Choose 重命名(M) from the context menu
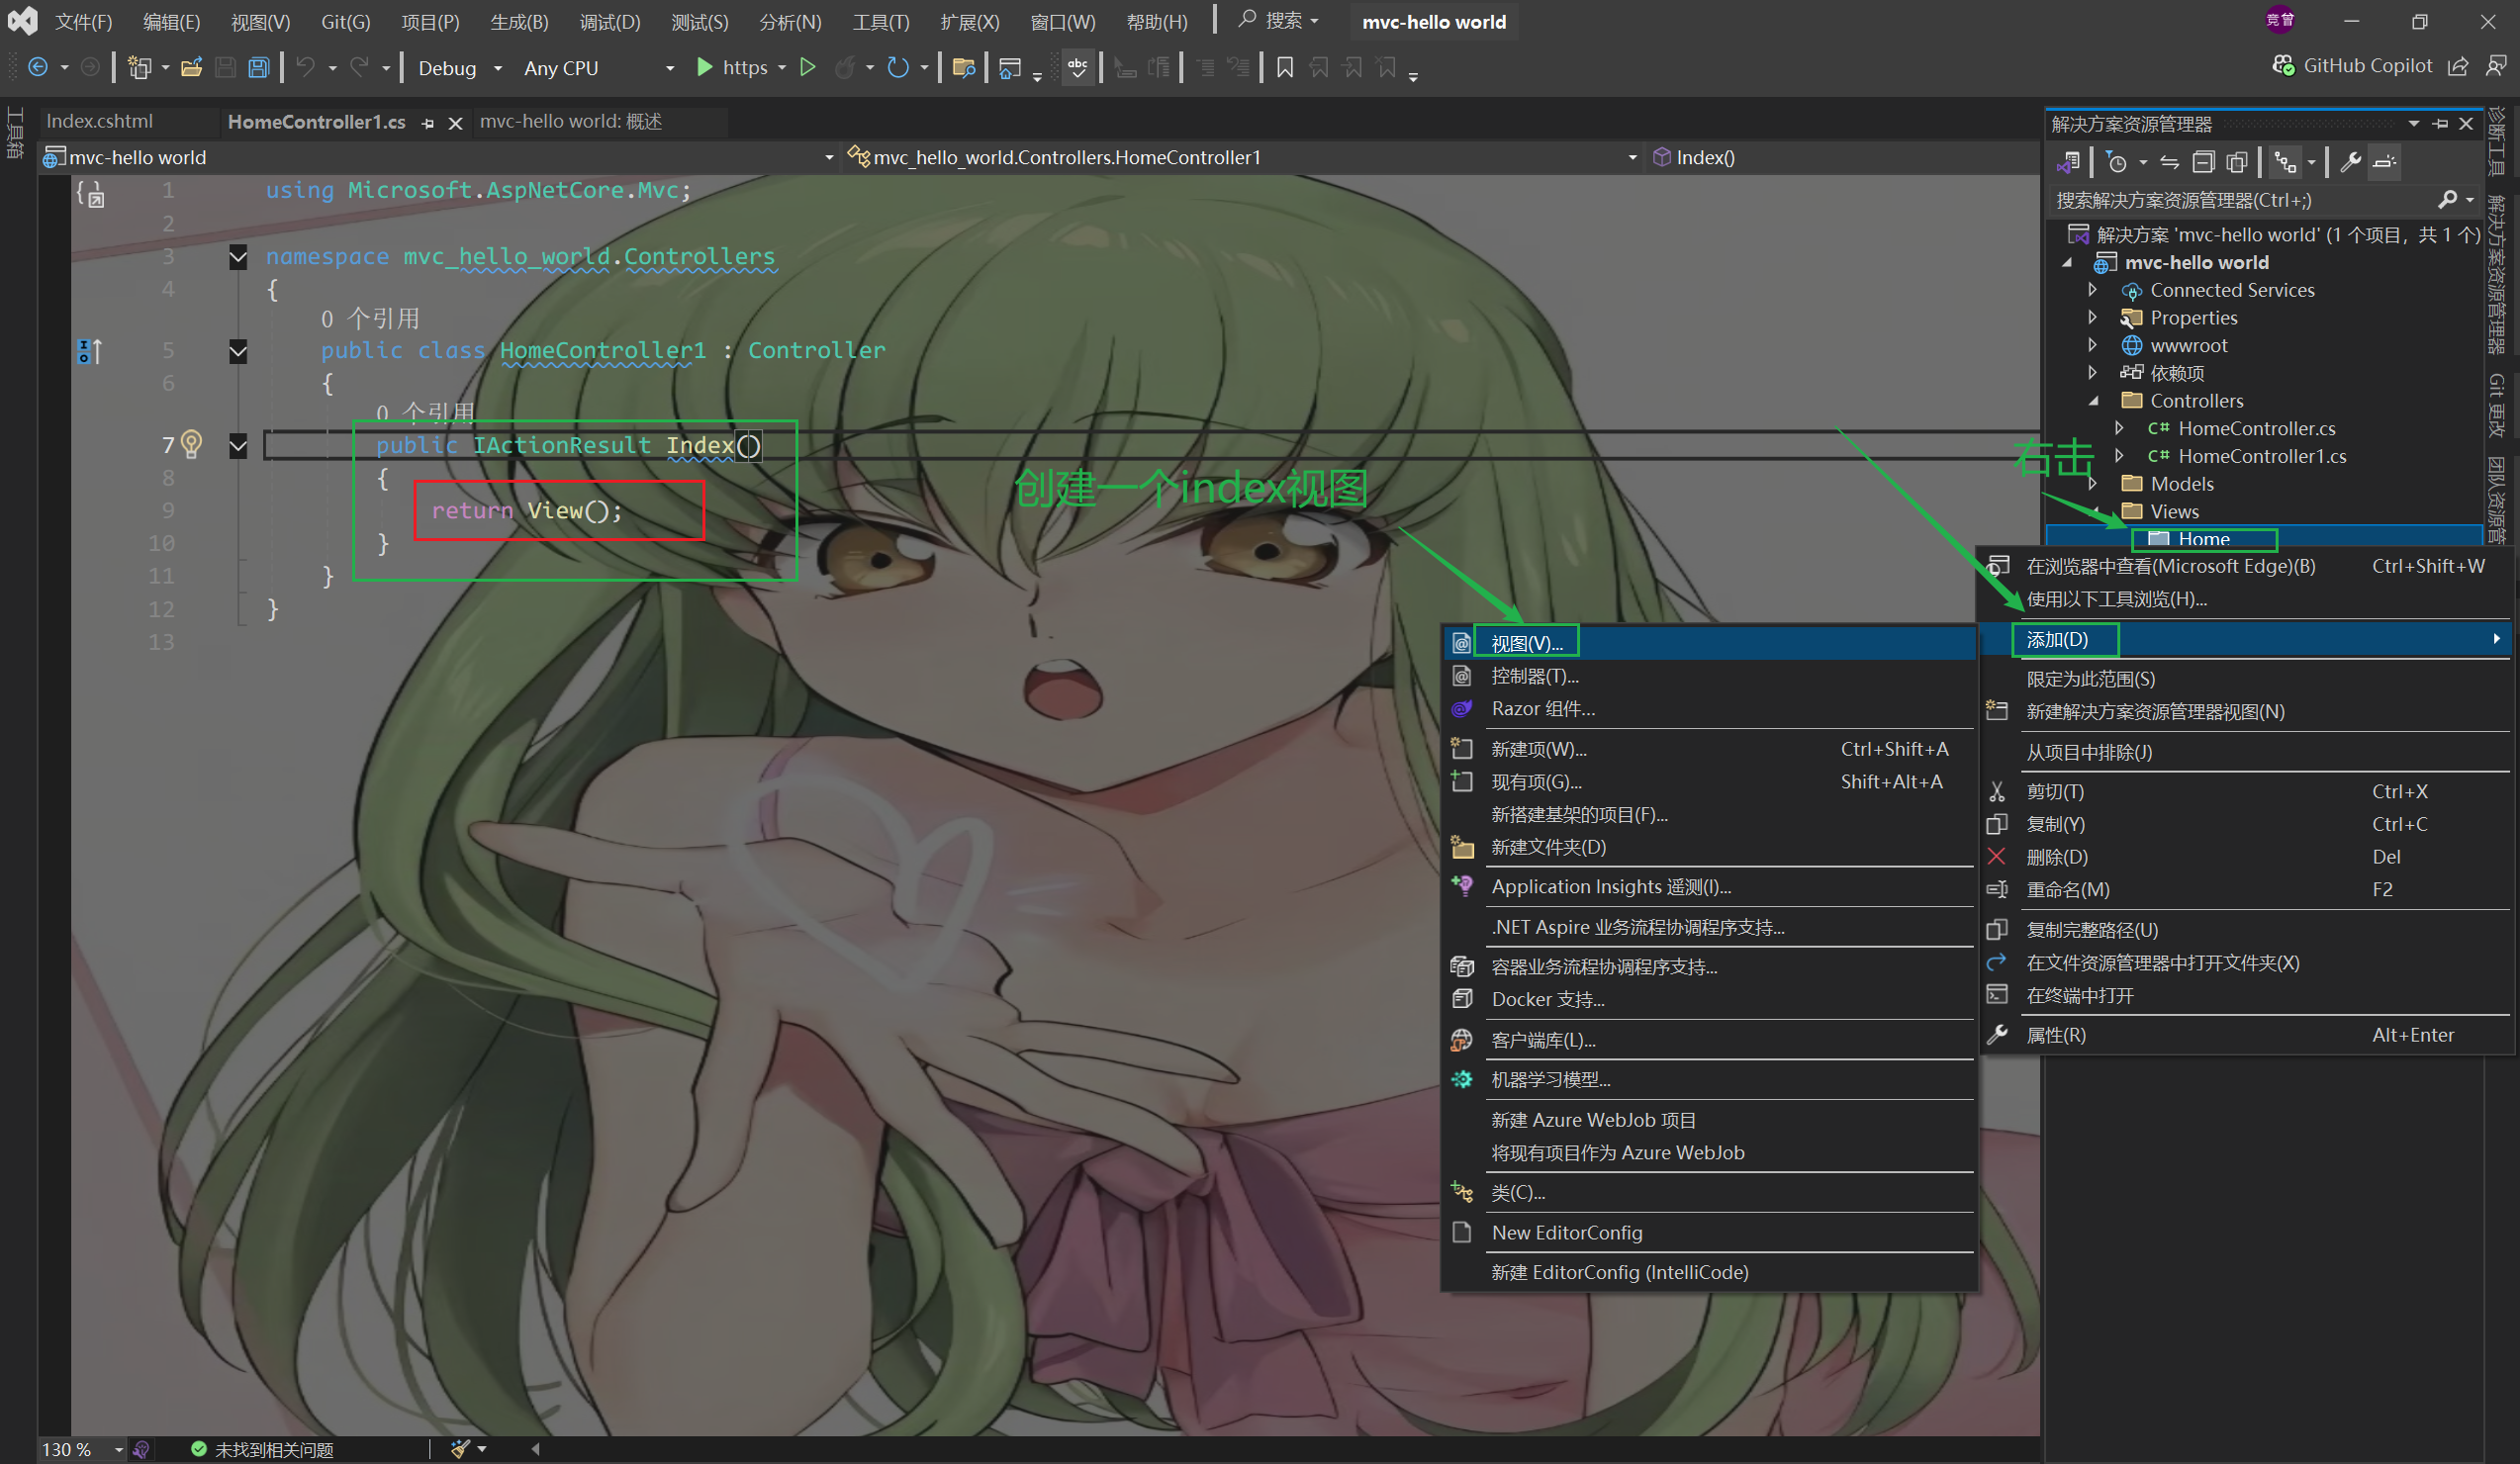This screenshot has height=1464, width=2520. 2246,889
